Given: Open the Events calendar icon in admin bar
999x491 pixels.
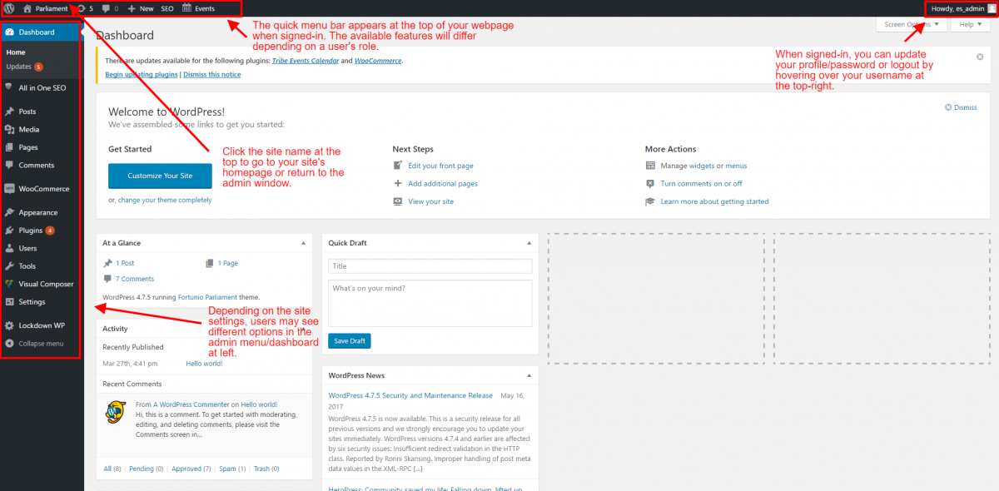Looking at the screenshot, I should (x=186, y=8).
